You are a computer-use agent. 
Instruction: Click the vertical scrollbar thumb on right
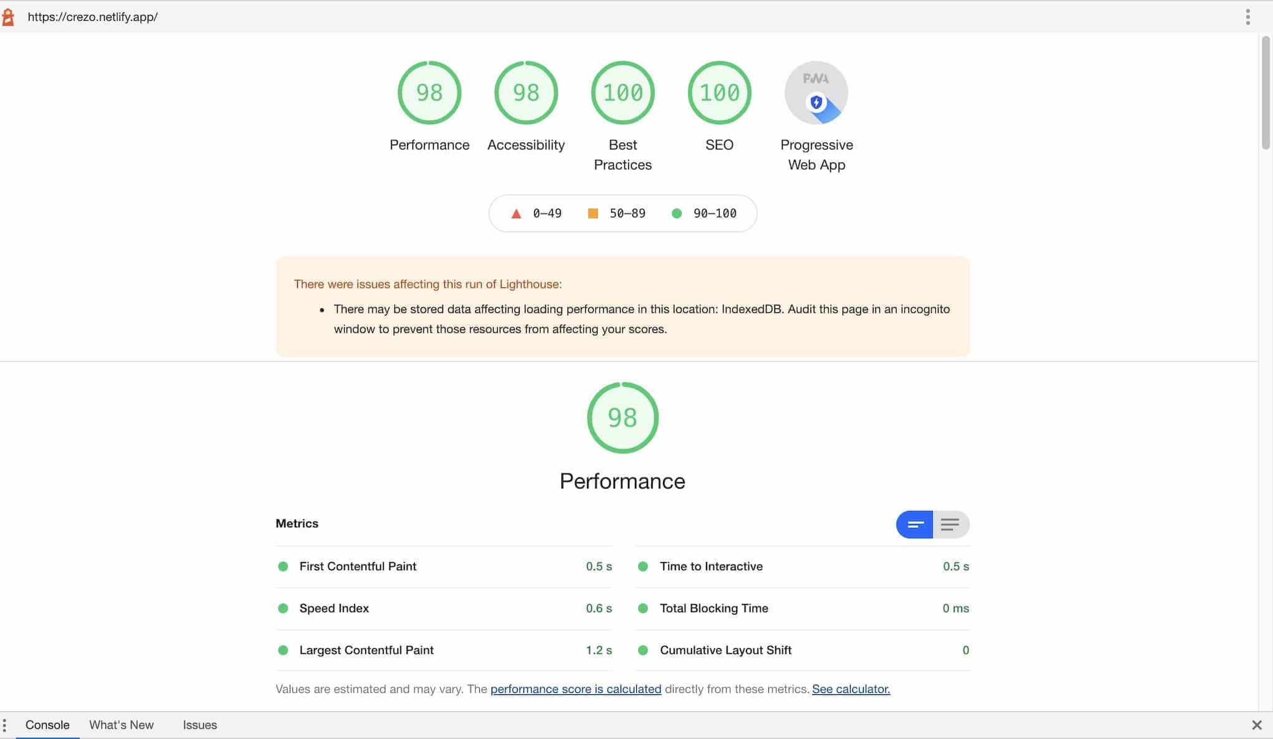1265,93
